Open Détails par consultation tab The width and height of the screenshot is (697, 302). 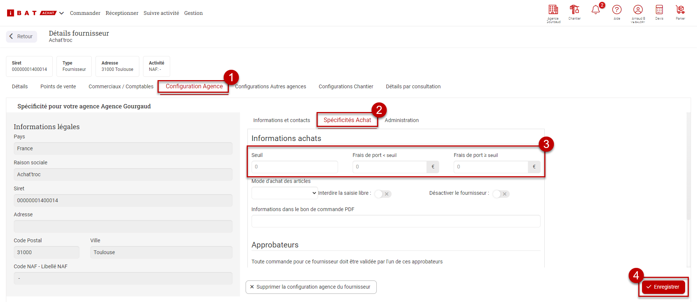(x=413, y=86)
